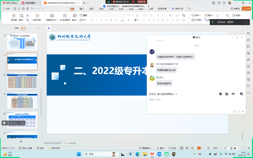253x158 pixels.
Task: Open WeChat from the Windows taskbar
Action: point(167,154)
